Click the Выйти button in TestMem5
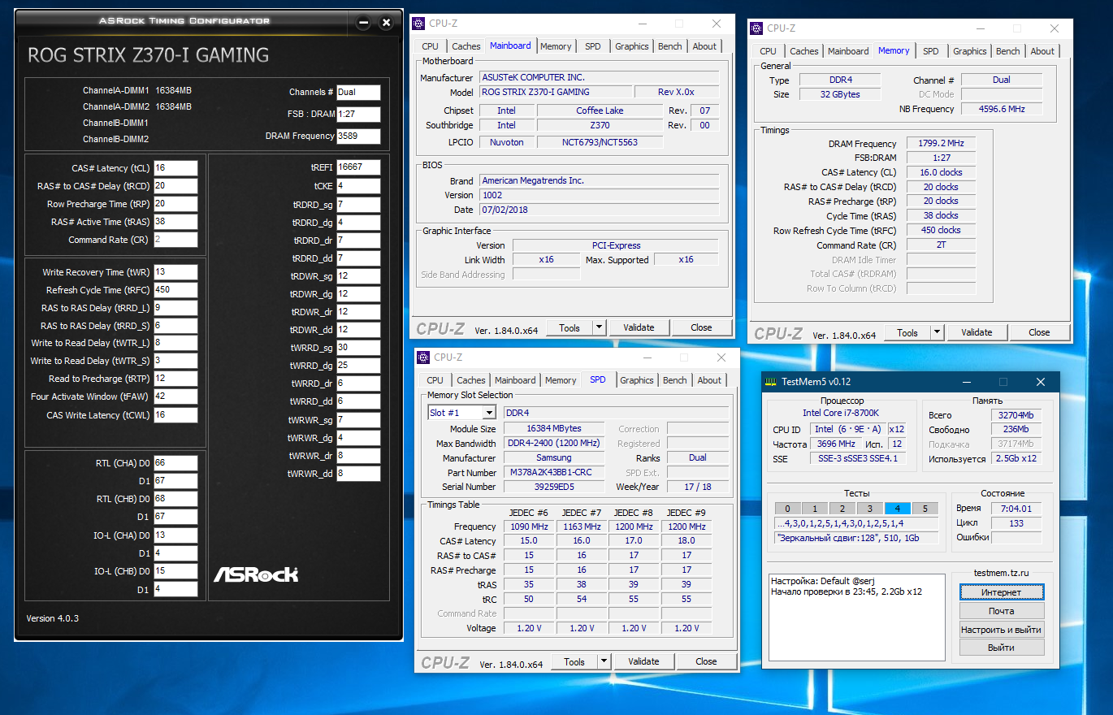 point(1001,648)
